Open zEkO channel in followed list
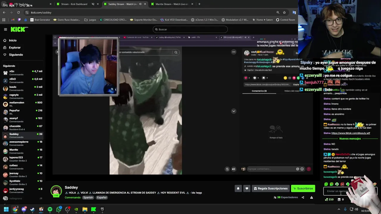The width and height of the screenshot is (381, 214). click(x=22, y=81)
